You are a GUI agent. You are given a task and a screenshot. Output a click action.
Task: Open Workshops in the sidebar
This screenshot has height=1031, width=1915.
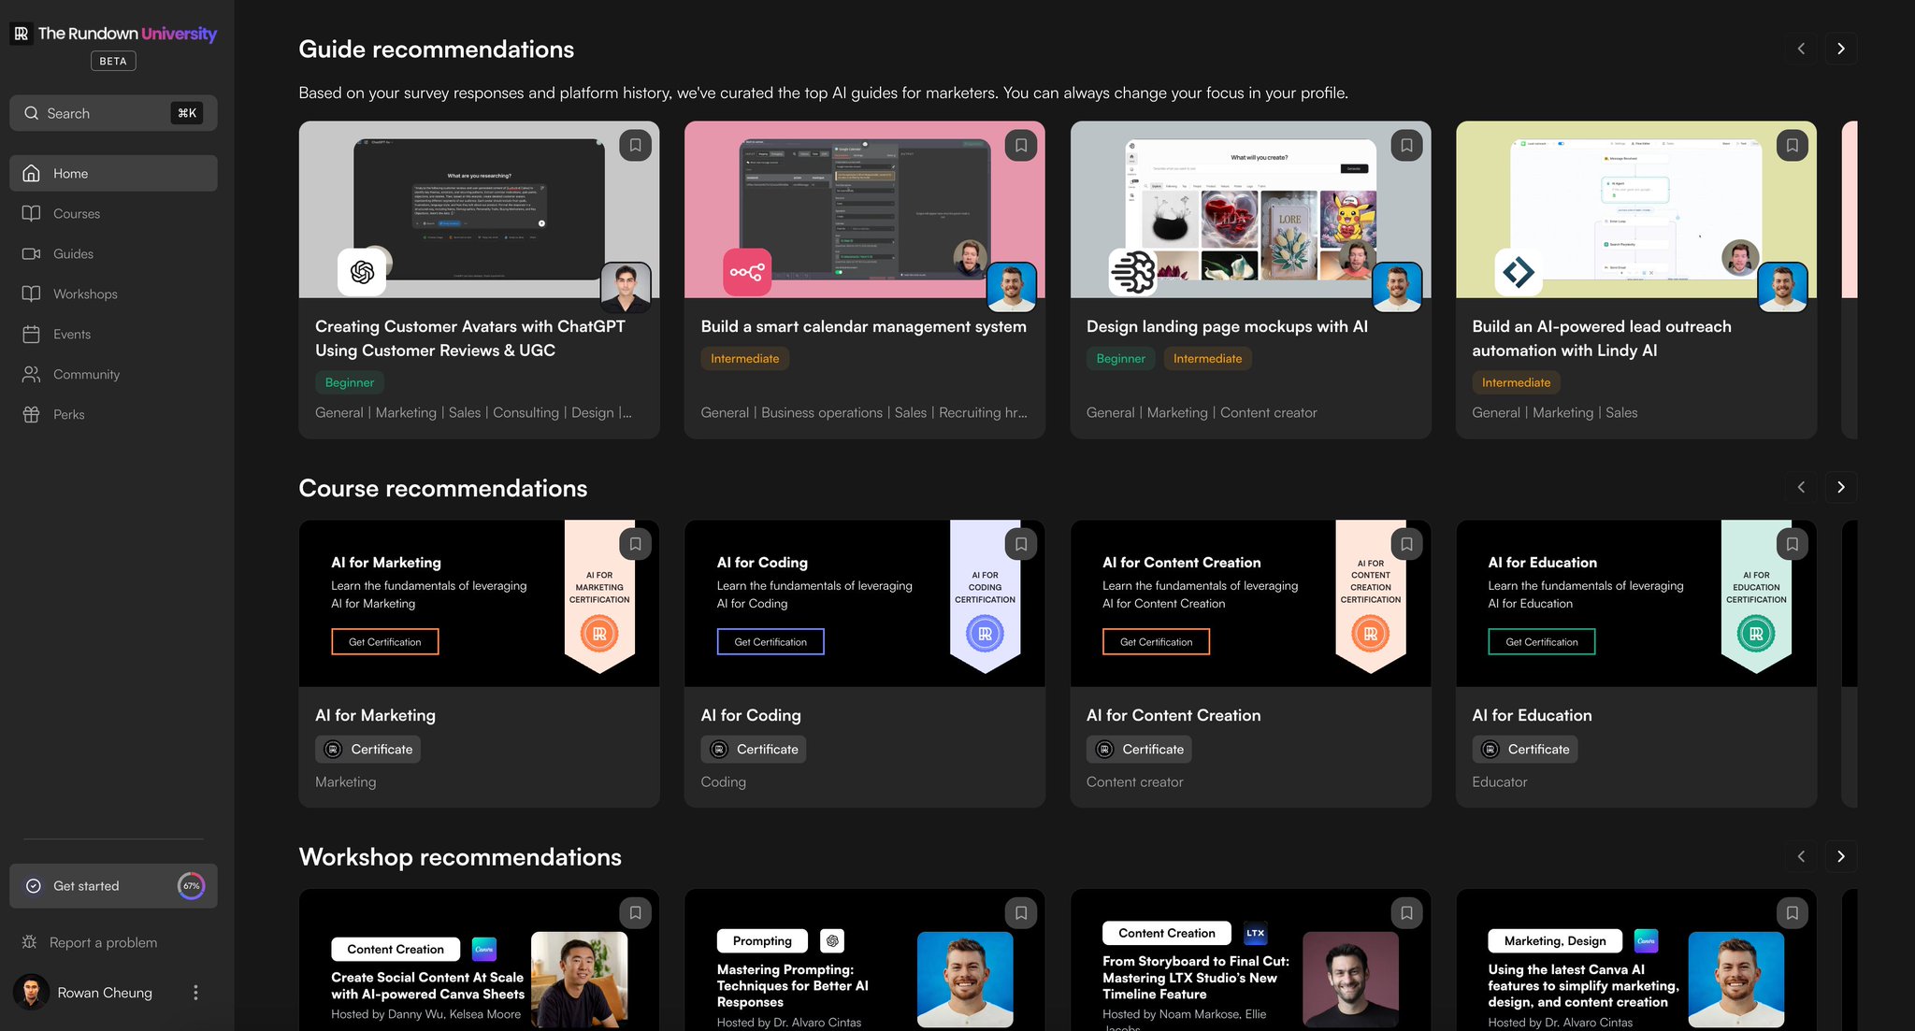pyautogui.click(x=113, y=294)
